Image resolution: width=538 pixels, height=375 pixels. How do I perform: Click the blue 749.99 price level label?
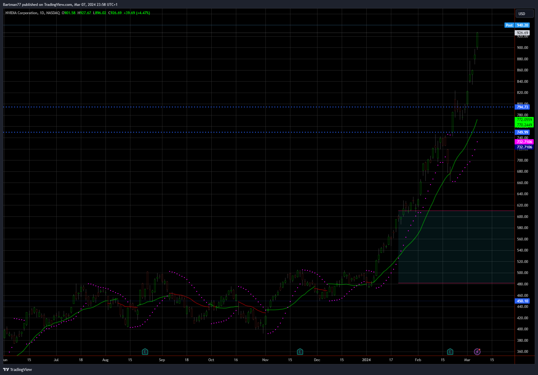click(523, 132)
